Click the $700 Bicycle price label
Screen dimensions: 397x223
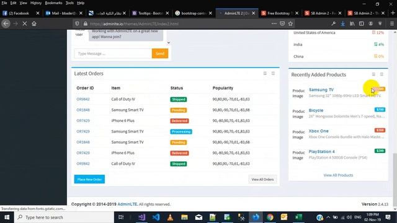380,110
